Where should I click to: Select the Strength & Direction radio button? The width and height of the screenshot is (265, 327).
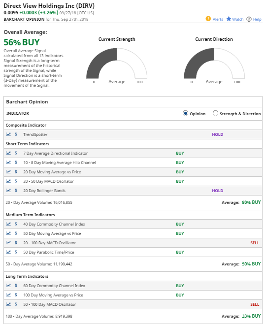click(x=215, y=113)
